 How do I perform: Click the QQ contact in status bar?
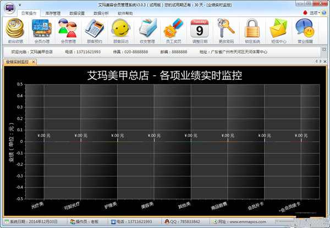[183, 221]
